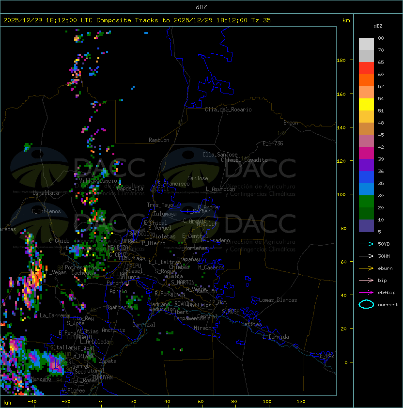The height and width of the screenshot is (408, 403).
Task: Click the 'dBZ' title at top
Action: pos(201,7)
